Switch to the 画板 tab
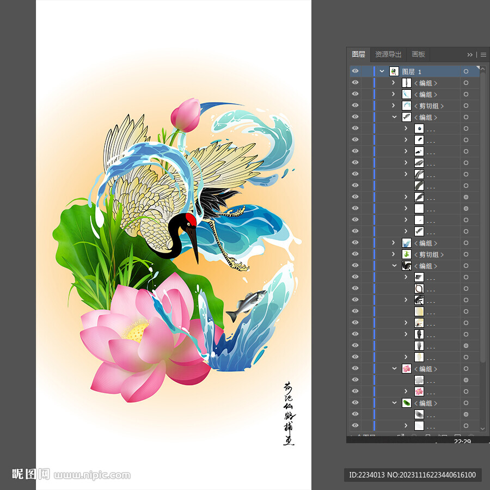490x490 pixels. tap(418, 54)
